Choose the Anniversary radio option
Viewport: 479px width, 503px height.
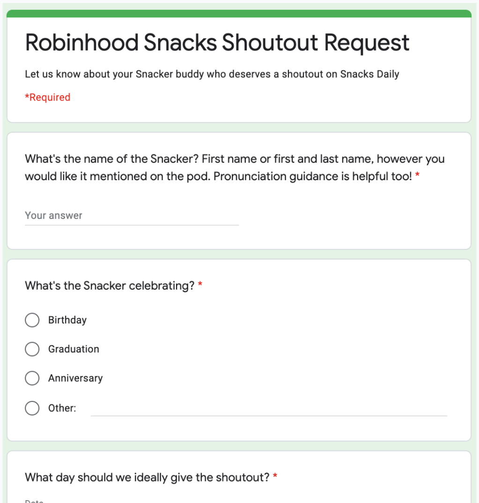click(32, 378)
